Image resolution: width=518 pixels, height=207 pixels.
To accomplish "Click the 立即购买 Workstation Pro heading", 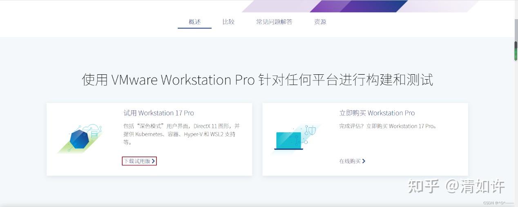I will [377, 113].
